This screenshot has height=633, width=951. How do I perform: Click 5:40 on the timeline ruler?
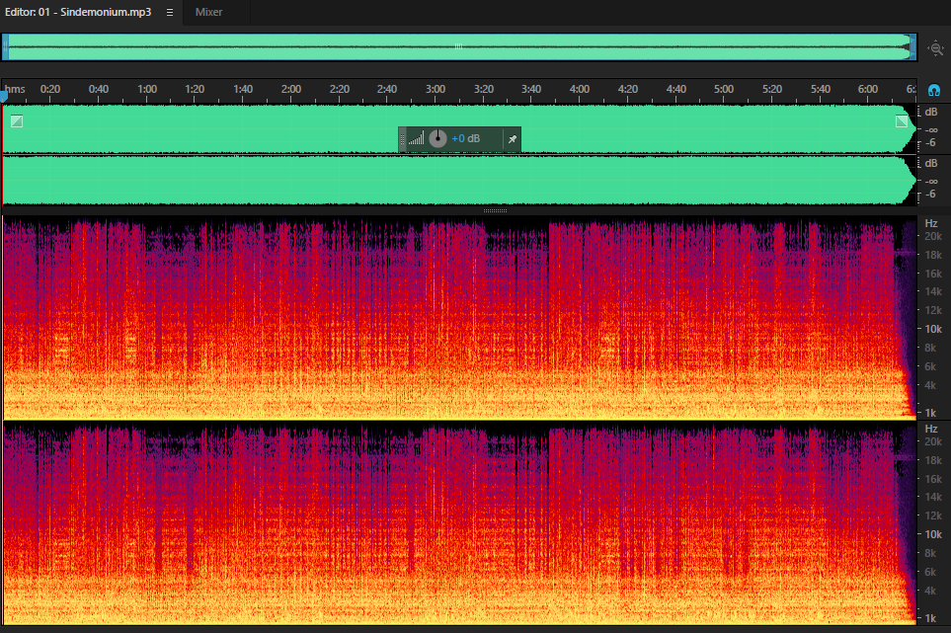click(x=821, y=89)
